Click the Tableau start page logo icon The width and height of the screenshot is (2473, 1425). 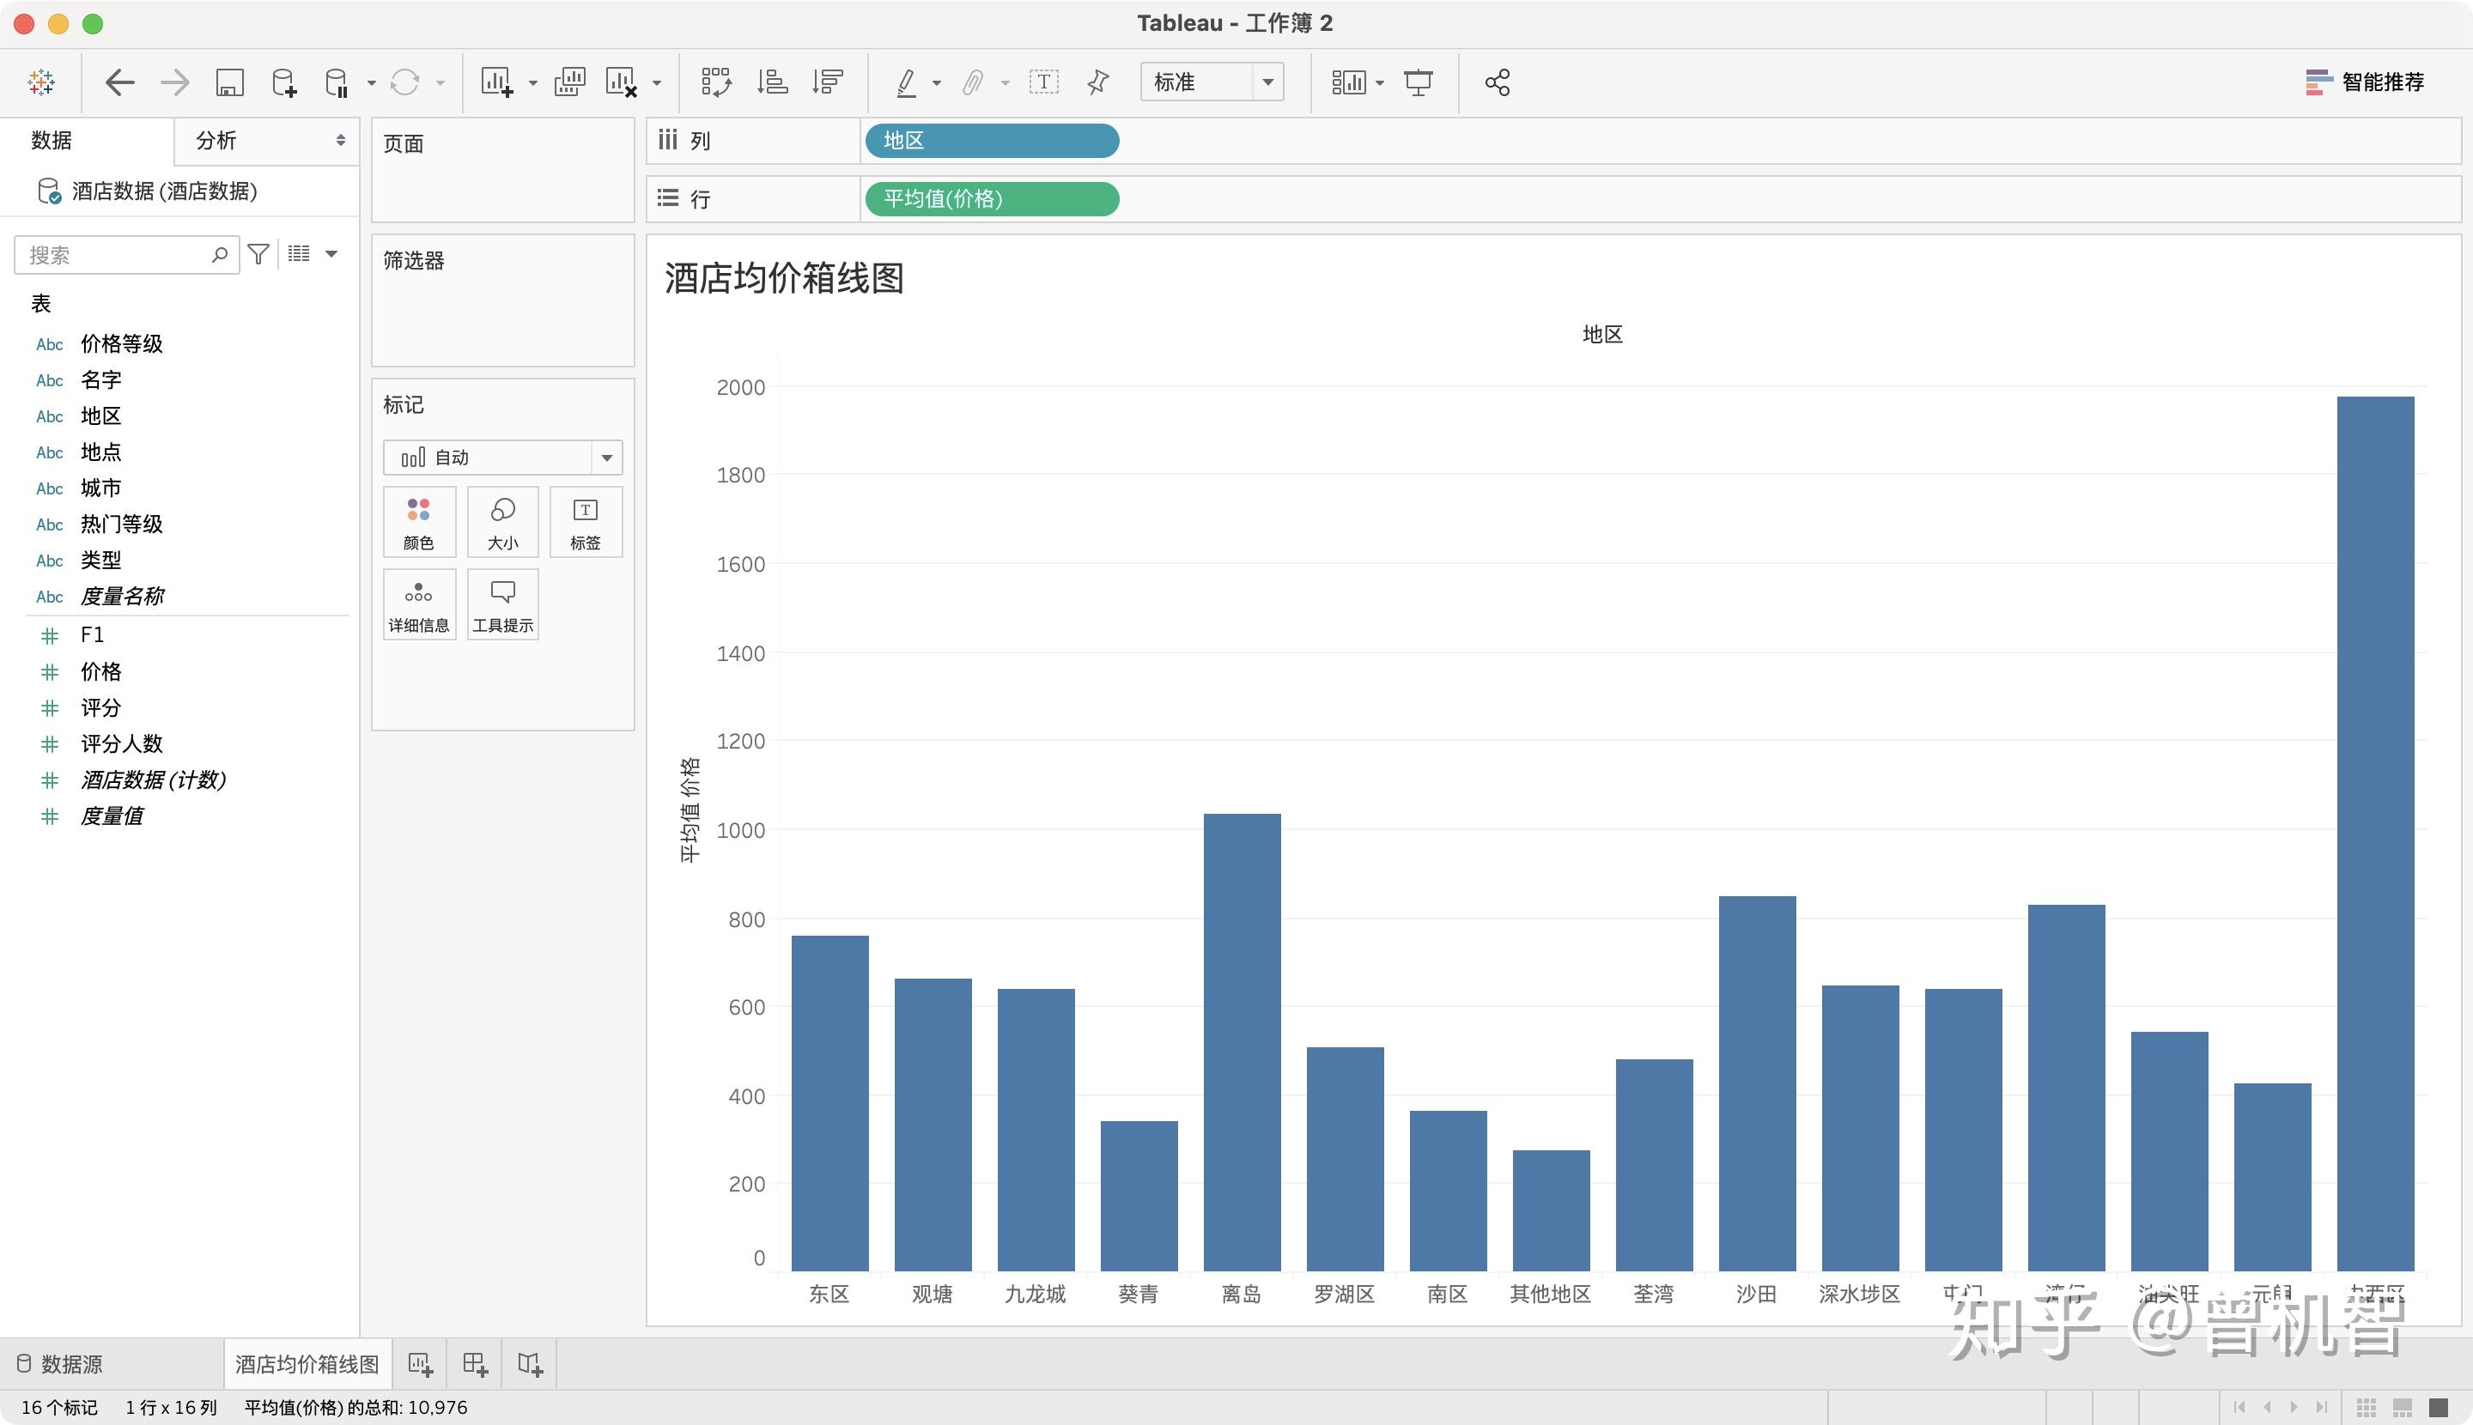pos(41,82)
